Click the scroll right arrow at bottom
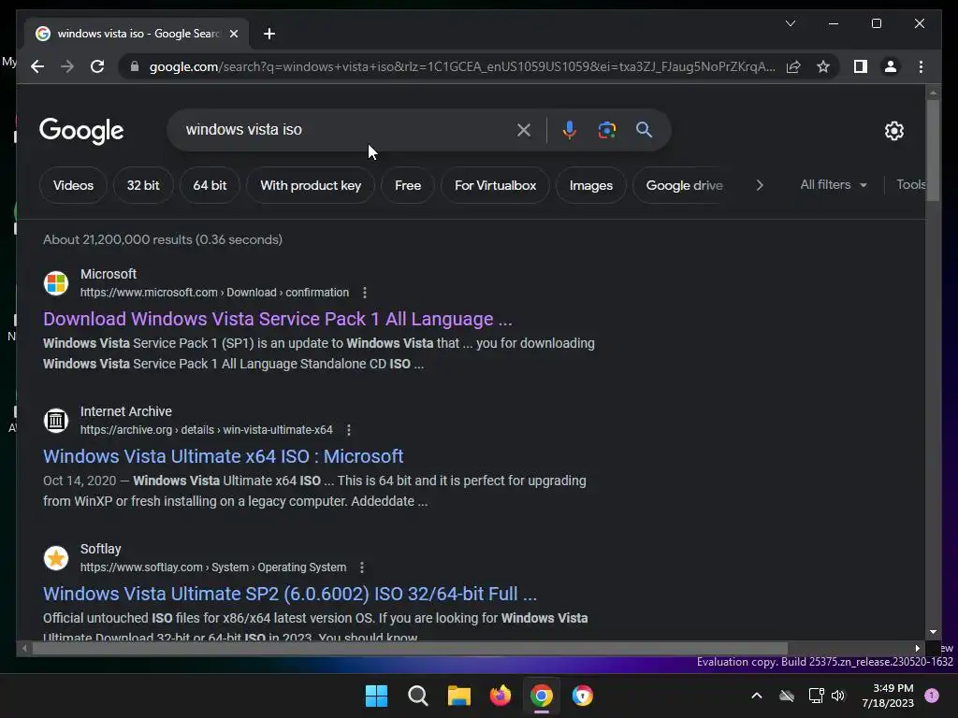958x718 pixels. click(x=917, y=649)
